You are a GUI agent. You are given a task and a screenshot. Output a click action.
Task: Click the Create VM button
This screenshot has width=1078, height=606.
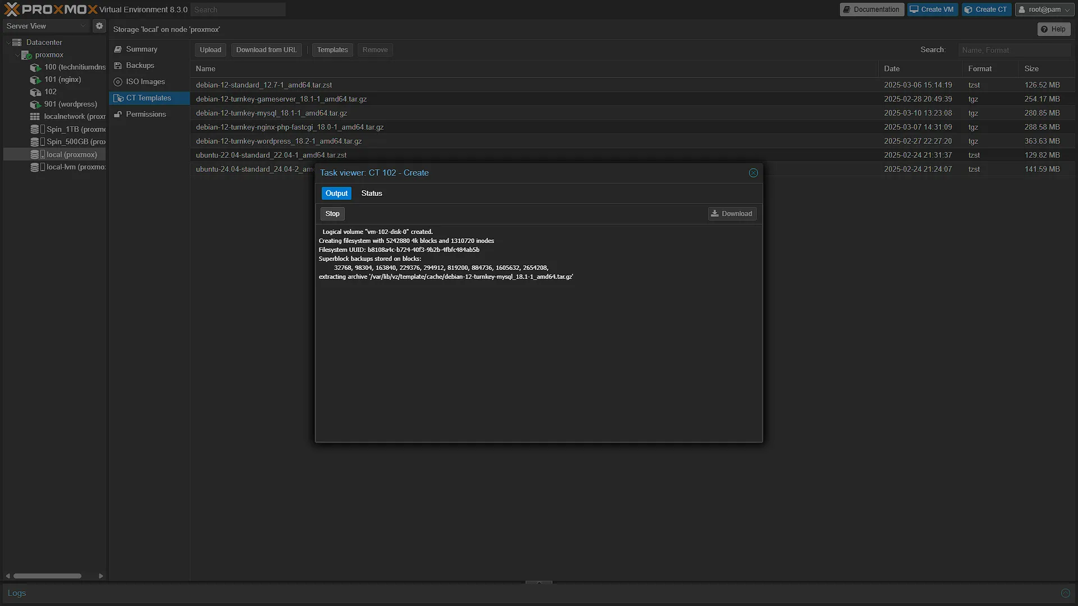(932, 10)
